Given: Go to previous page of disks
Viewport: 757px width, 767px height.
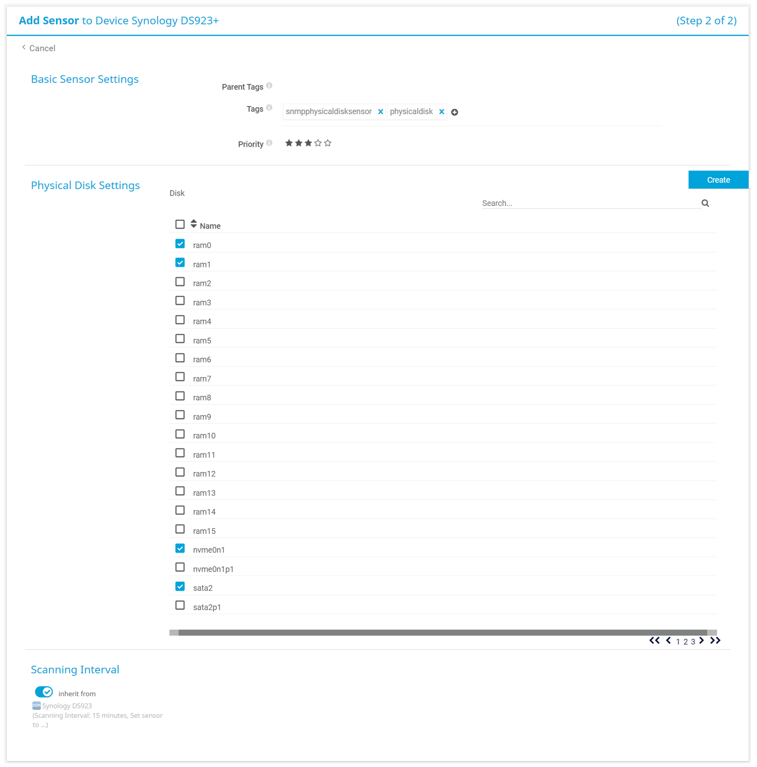Looking at the screenshot, I should pos(668,640).
